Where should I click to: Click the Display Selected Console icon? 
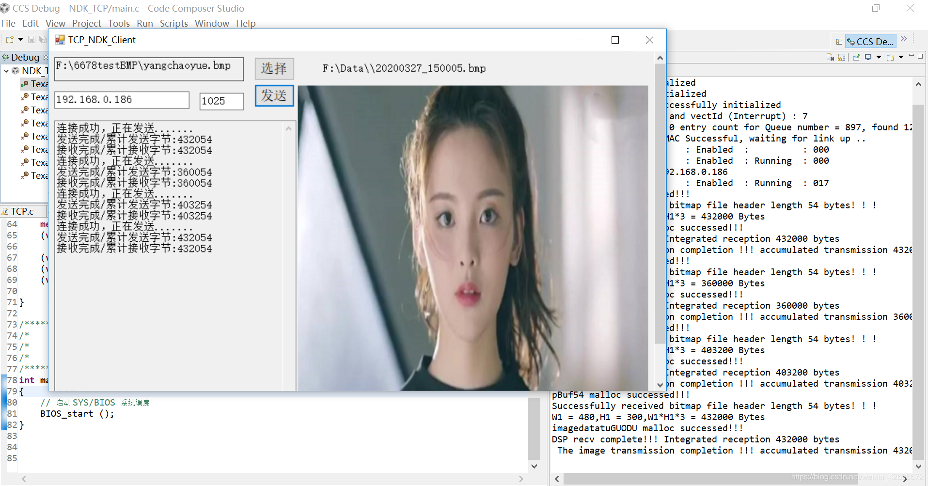tap(868, 57)
